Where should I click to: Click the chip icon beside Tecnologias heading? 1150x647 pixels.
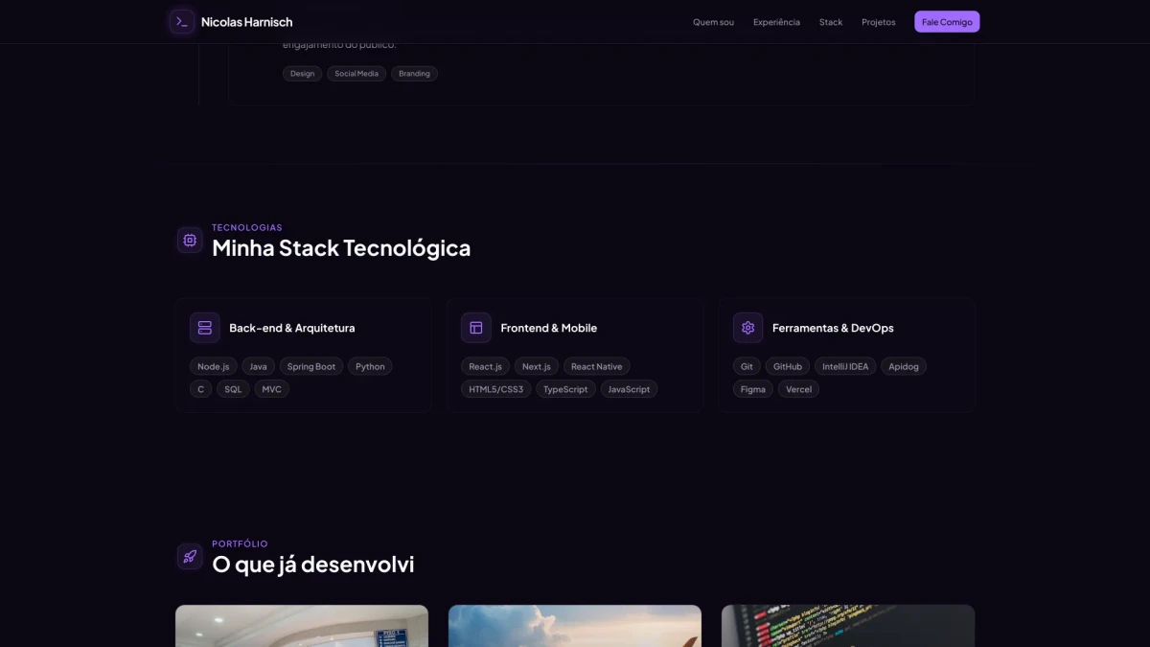click(x=190, y=240)
